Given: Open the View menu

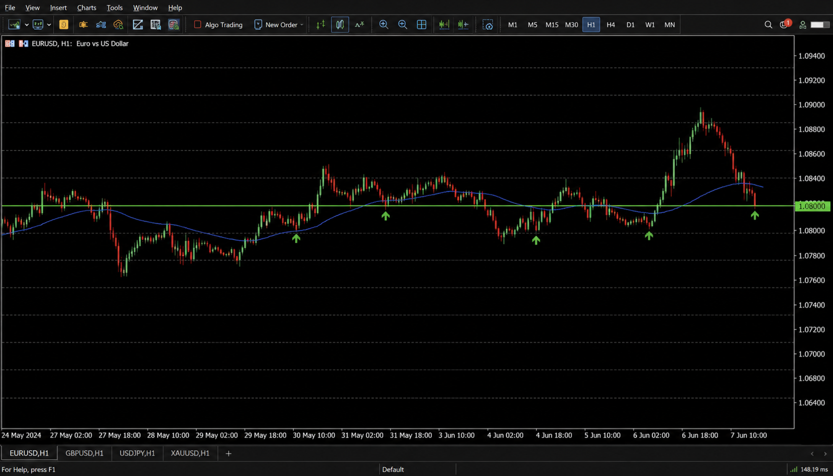Looking at the screenshot, I should [x=33, y=8].
